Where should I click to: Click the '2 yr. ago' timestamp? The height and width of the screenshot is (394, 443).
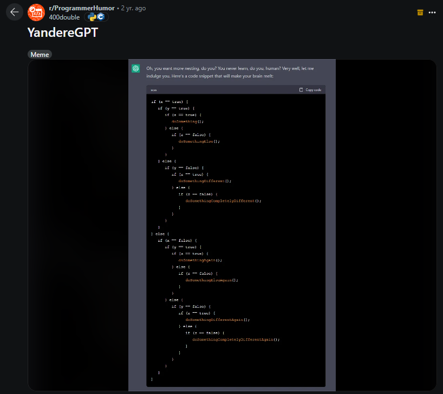click(133, 8)
